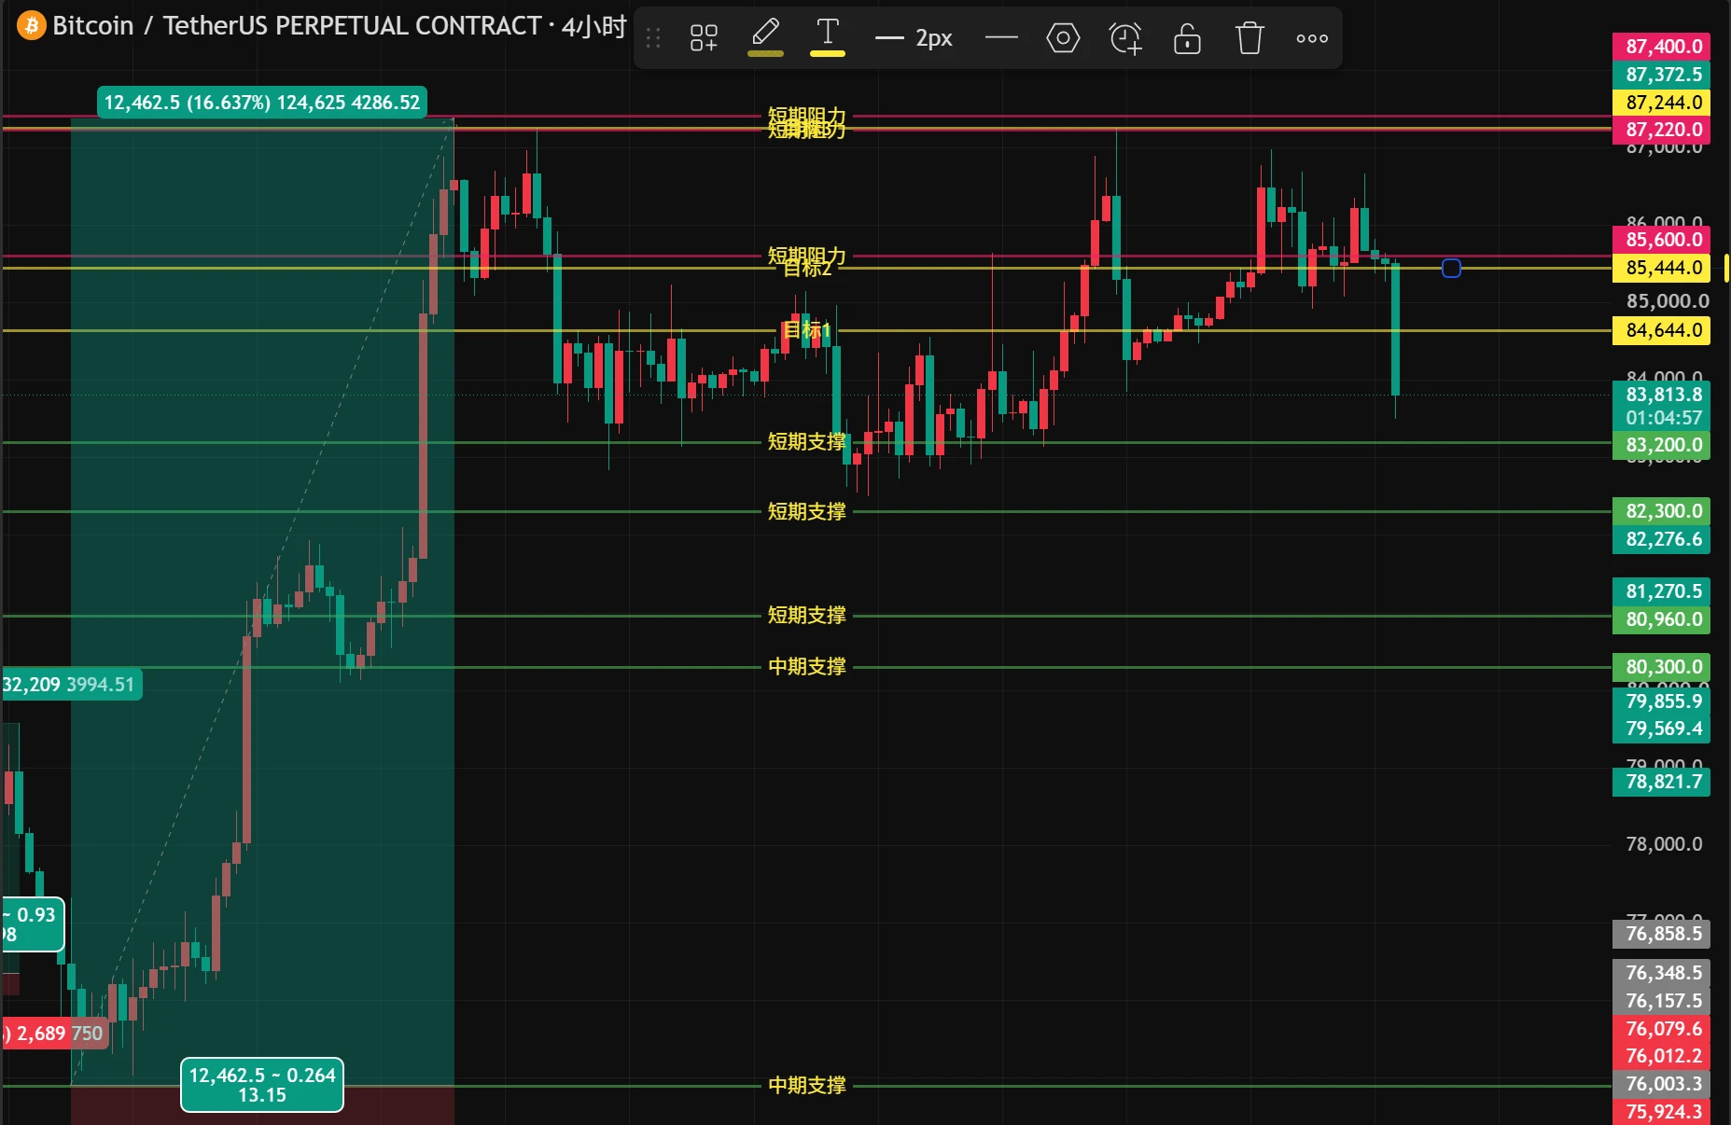The width and height of the screenshot is (1731, 1125).
Task: Click the 85,444.0 yellow price label
Action: tap(1661, 268)
